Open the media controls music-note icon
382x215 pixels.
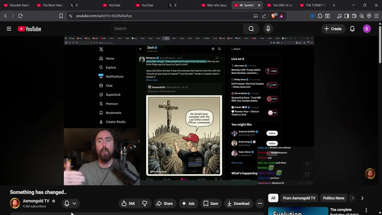point(339,16)
